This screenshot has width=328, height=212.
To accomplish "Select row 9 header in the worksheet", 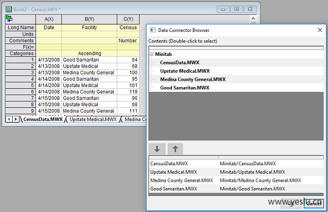I will click(21, 111).
